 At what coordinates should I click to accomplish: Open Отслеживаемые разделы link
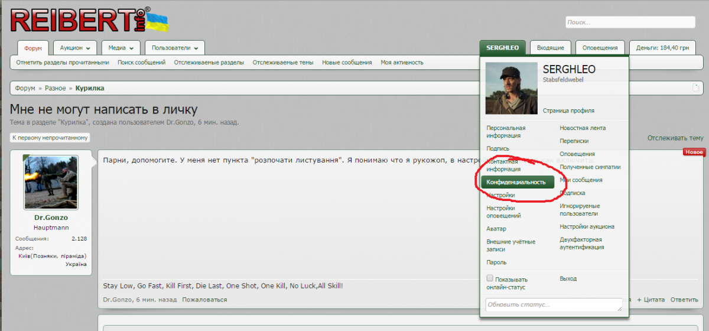click(x=209, y=62)
